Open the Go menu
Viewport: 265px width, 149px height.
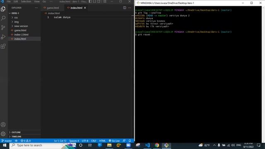coord(44,2)
